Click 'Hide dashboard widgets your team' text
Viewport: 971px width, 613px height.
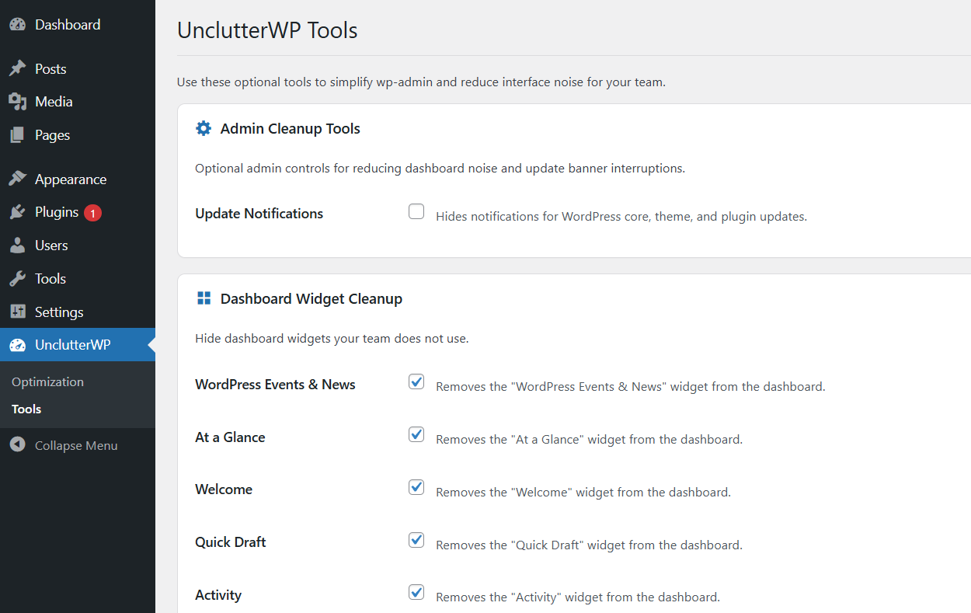[332, 339]
